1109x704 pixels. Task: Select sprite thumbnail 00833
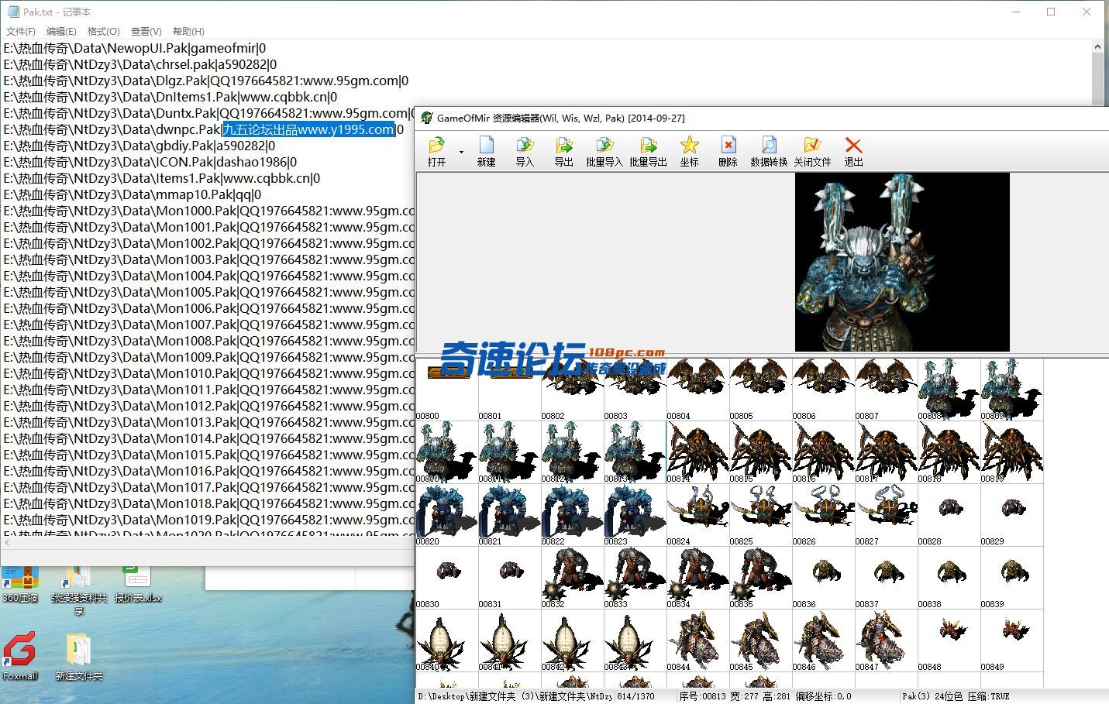pyautogui.click(x=635, y=578)
